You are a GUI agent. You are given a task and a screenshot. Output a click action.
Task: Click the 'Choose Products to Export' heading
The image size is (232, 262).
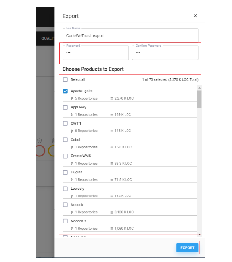(x=93, y=69)
